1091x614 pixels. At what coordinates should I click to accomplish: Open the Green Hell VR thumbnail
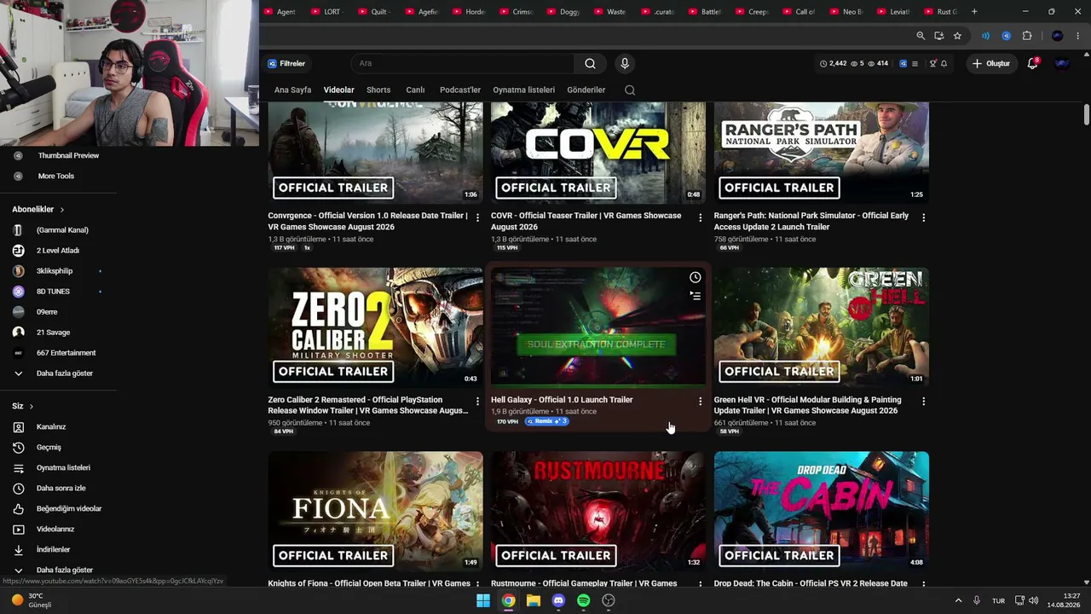822,328
